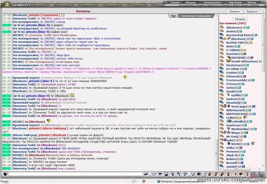
Task: Select player Mr Ganj[10] in list
Action: coord(235,136)
